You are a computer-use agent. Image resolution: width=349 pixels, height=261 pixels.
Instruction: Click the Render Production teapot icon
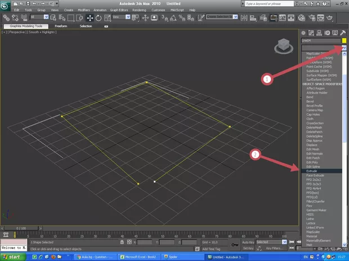[329, 18]
